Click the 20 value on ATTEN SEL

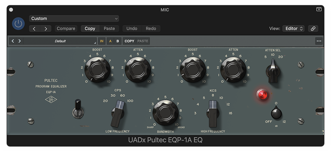280,57
